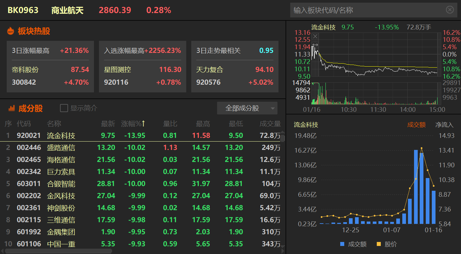Sort the list by 成交量 column header
This screenshot has width=461, height=254.
(270, 124)
